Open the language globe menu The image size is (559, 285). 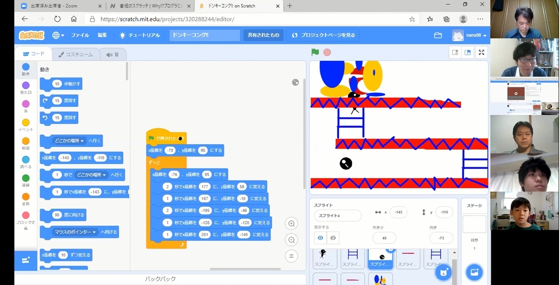coord(58,35)
